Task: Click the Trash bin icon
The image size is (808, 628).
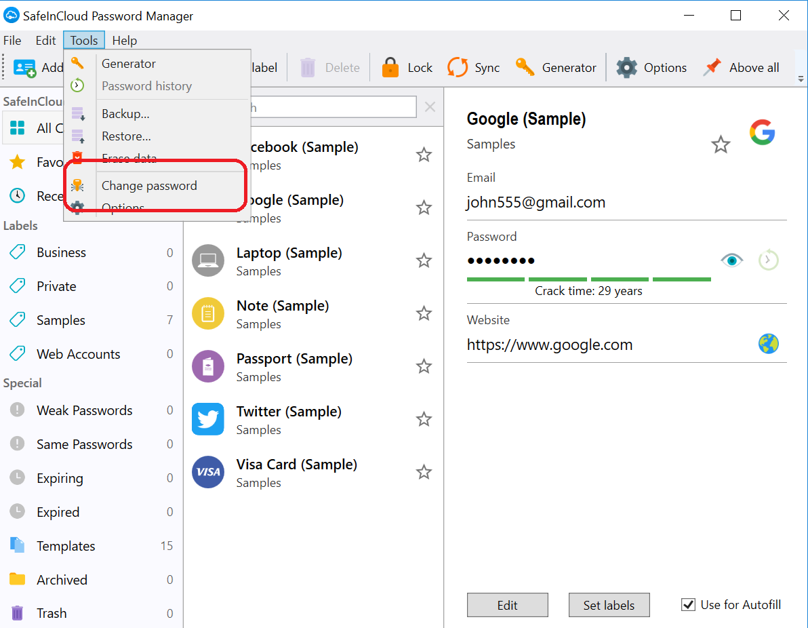Action: tap(18, 613)
